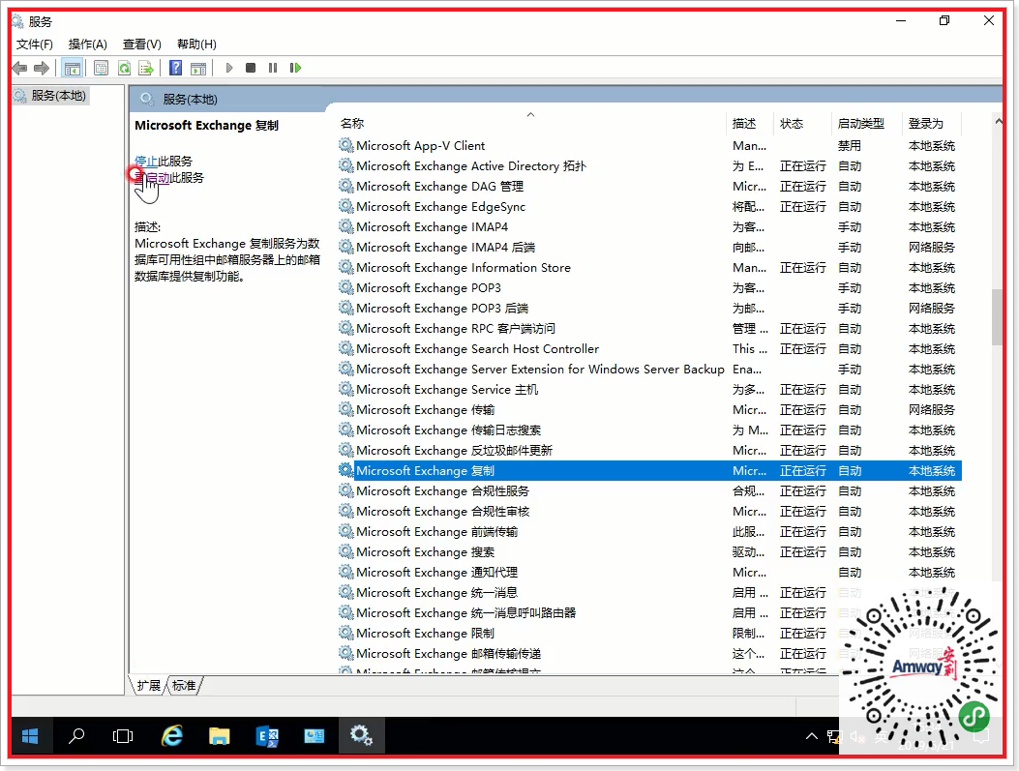Select the Microsoft Exchange 前端传输 service
1019x771 pixels.
[x=650, y=531]
